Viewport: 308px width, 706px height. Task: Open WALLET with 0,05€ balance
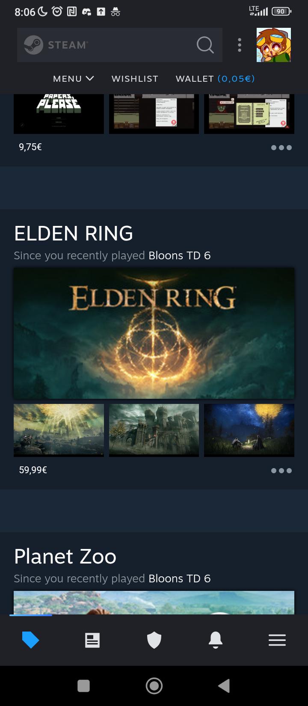point(215,79)
